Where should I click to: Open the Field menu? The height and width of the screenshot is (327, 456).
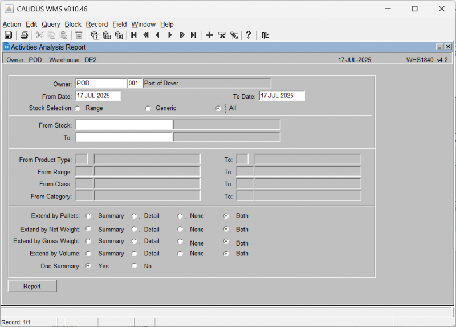pos(120,24)
